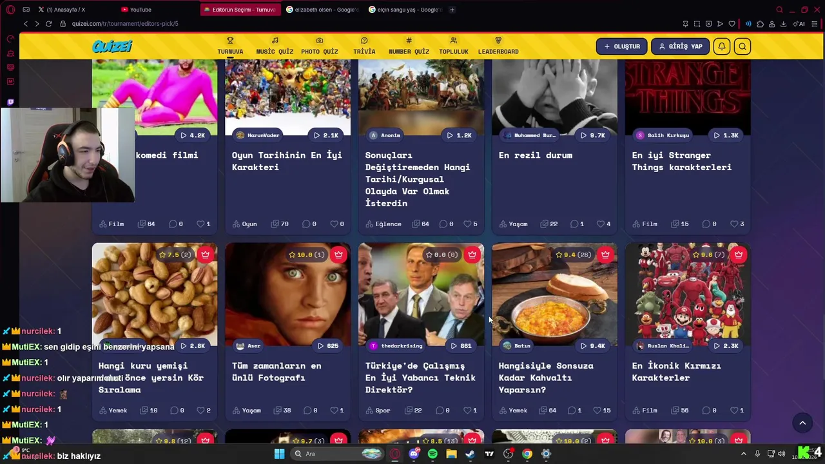
Task: Go back in browser history
Action: pyautogui.click(x=26, y=24)
